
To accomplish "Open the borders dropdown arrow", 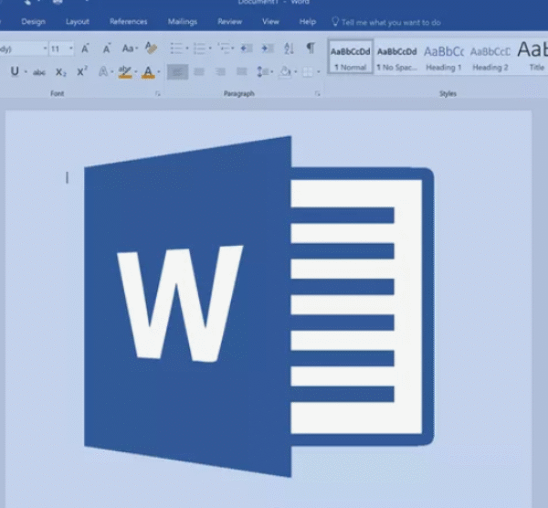I will point(319,72).
